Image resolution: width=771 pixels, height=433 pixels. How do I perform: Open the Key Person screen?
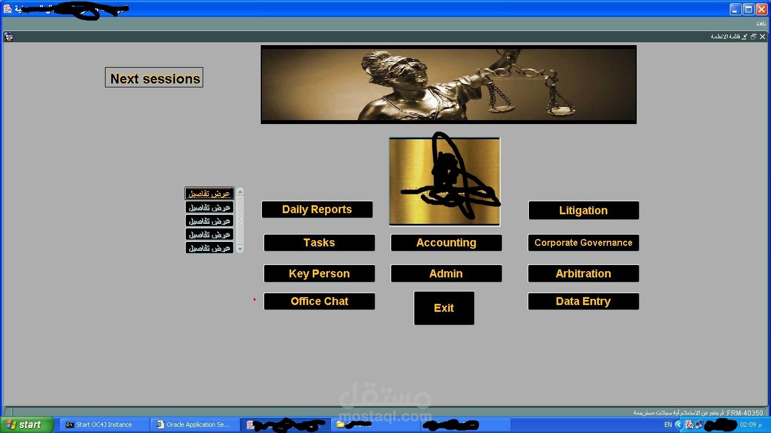(x=319, y=273)
